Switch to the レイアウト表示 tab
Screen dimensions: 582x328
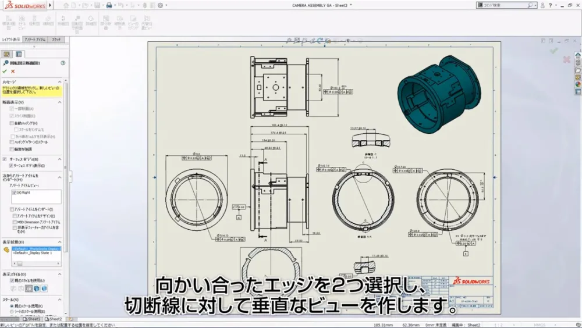(11, 40)
